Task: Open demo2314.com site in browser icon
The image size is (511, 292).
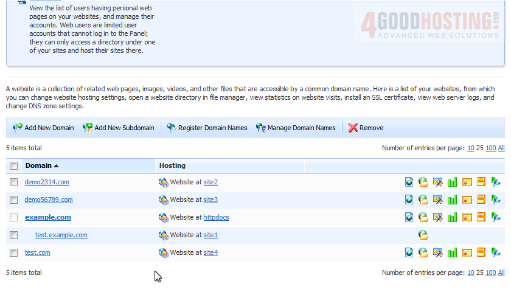Action: point(409,182)
